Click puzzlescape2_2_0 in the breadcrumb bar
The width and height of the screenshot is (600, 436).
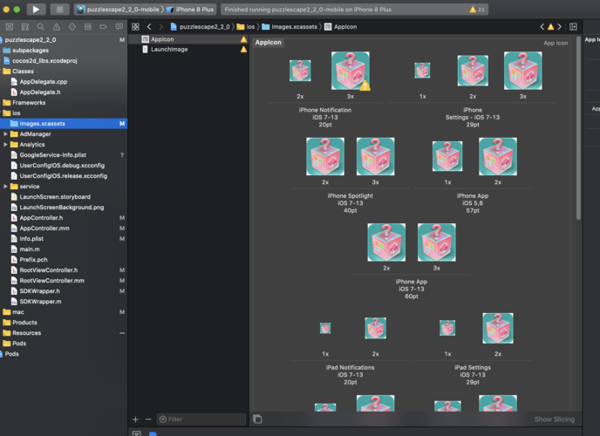[200, 27]
